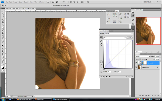Select the Type tool
Viewport: 162px width, 101px height.
pyautogui.click(x=3, y=51)
